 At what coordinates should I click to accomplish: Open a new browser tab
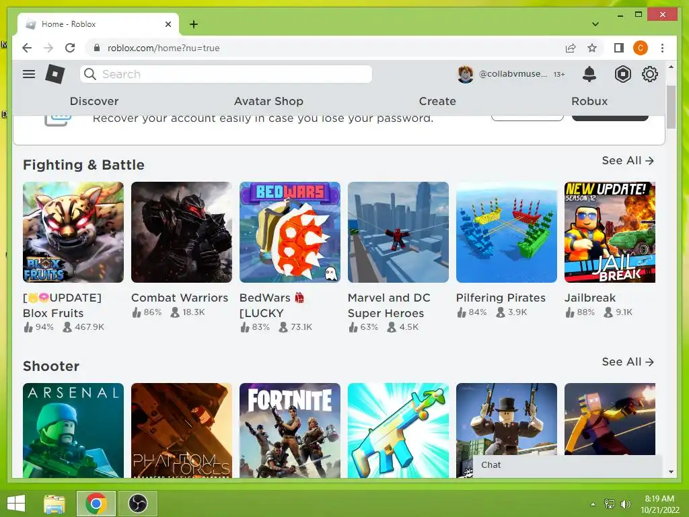point(194,24)
